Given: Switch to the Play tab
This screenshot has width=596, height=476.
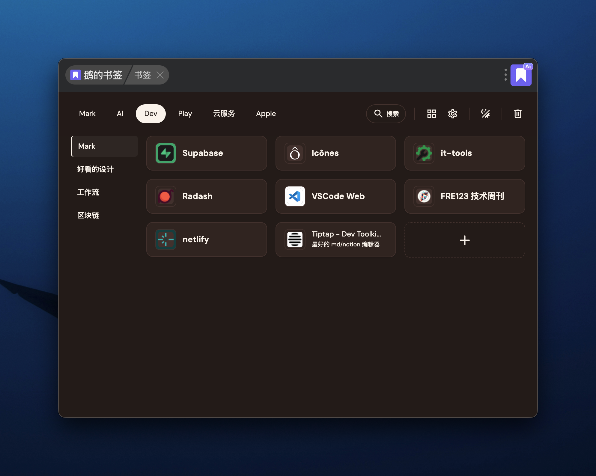Looking at the screenshot, I should 185,114.
